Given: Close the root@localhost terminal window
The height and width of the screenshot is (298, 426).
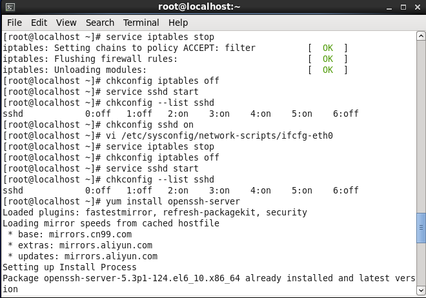Looking at the screenshot, I should [x=418, y=7].
